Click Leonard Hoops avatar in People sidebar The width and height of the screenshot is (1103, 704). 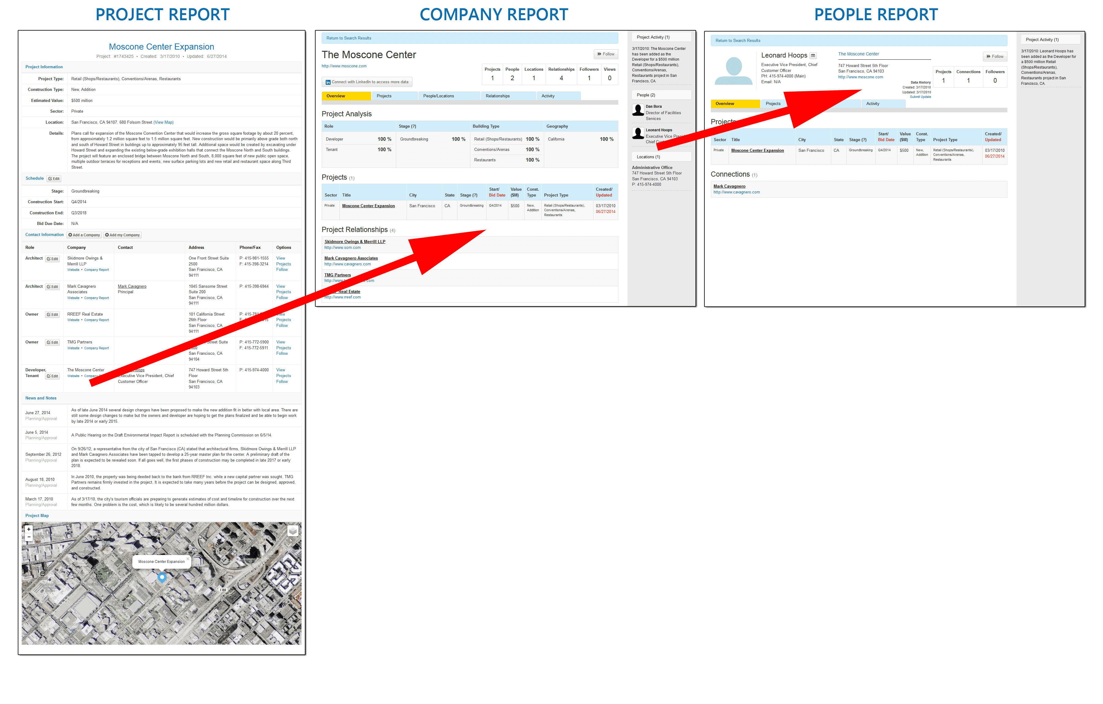[638, 133]
